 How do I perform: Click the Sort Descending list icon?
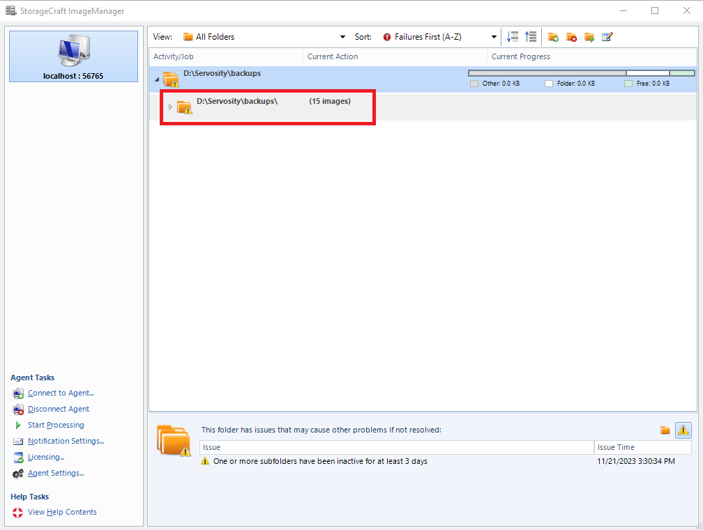pos(513,36)
